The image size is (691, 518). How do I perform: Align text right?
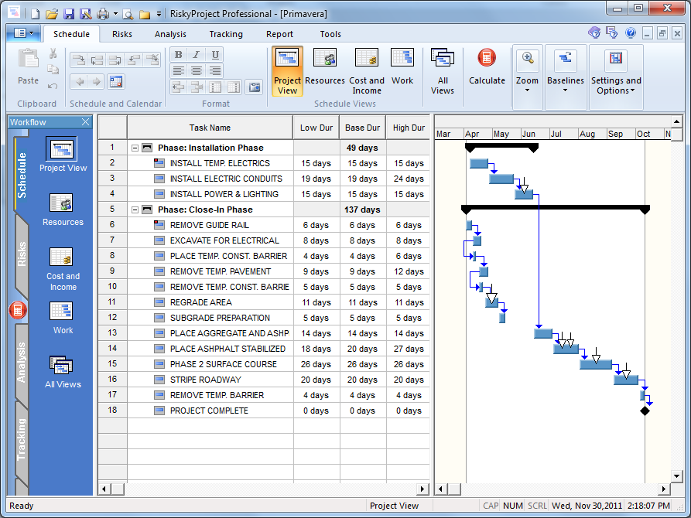pos(215,70)
